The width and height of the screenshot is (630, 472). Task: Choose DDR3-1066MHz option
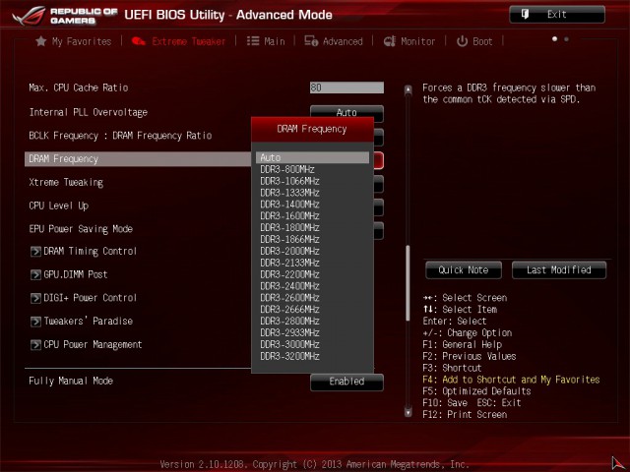(312, 181)
